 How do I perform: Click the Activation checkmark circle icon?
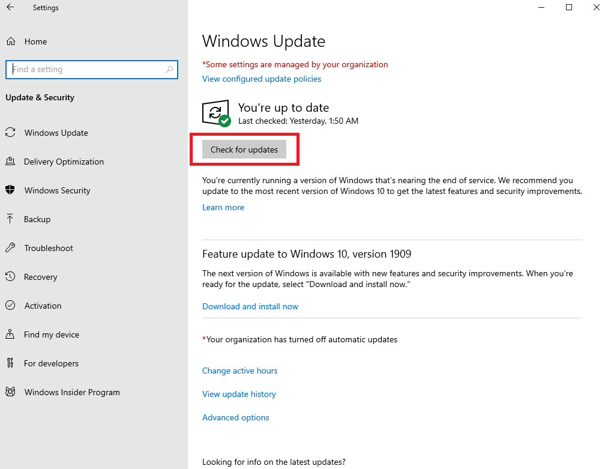point(10,305)
